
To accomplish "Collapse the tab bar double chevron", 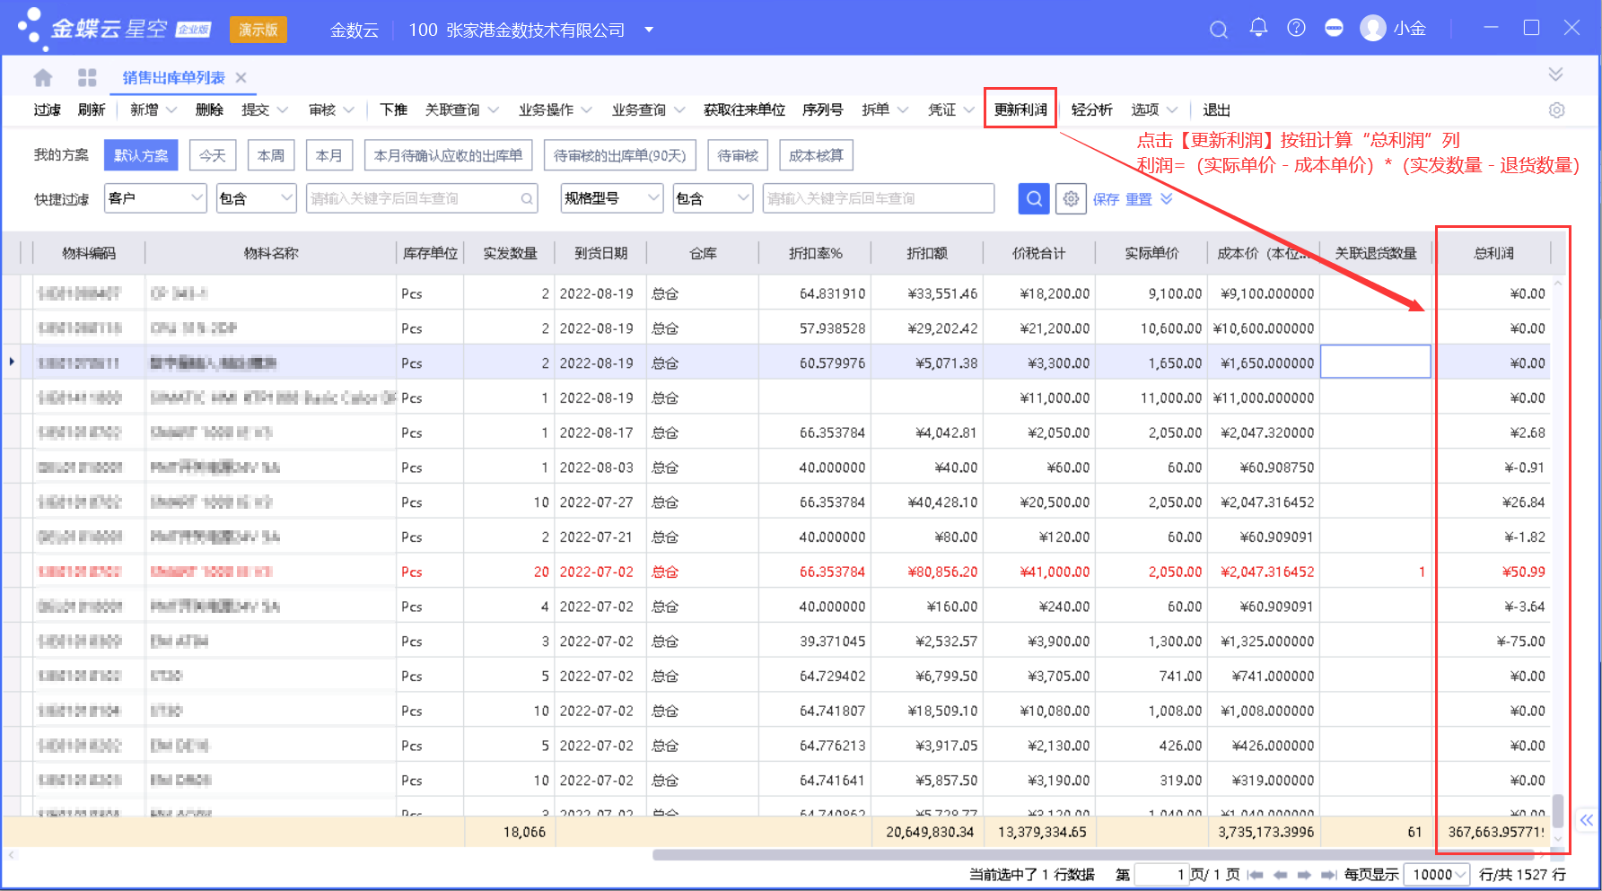I will pos(1555,74).
